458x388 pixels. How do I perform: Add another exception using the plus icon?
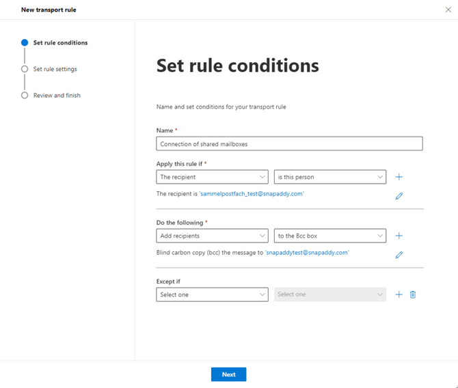click(x=399, y=294)
